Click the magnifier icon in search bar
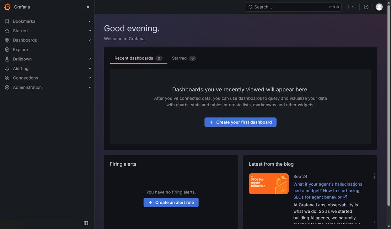 coord(251,7)
